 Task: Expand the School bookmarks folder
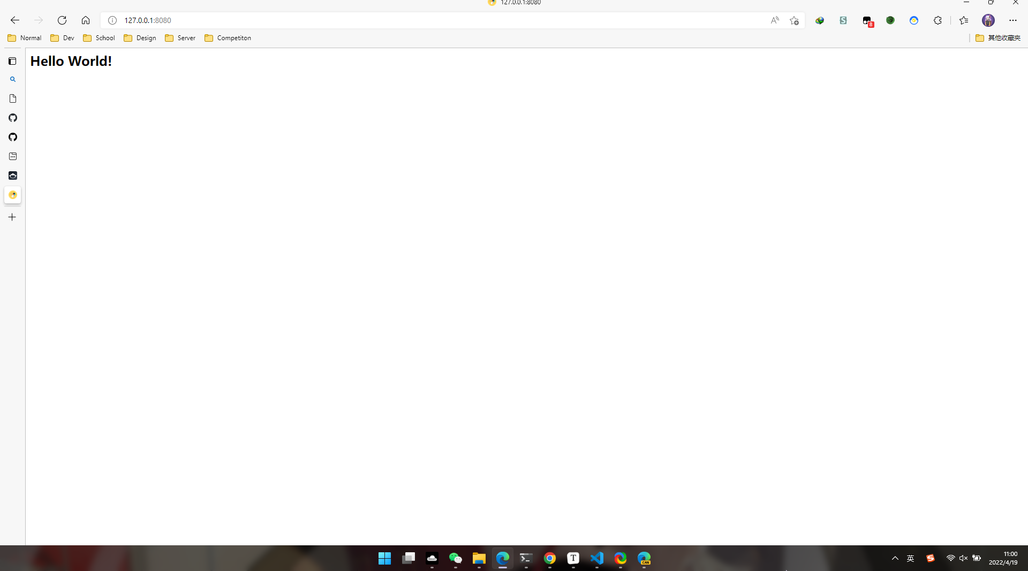tap(99, 38)
